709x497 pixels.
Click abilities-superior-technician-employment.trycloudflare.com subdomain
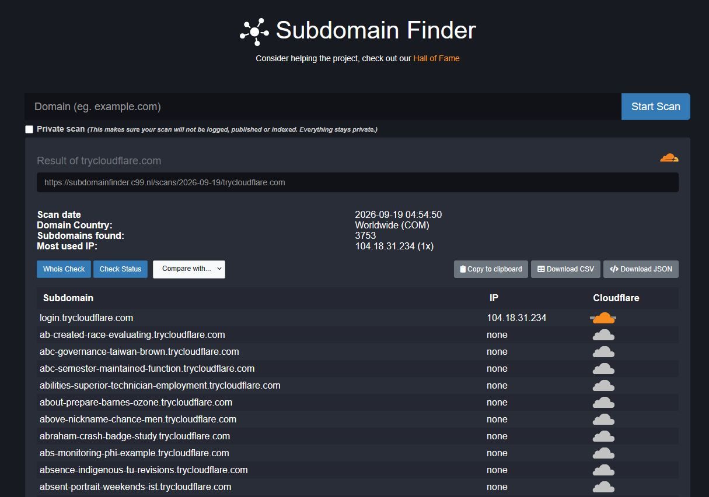[x=160, y=386]
